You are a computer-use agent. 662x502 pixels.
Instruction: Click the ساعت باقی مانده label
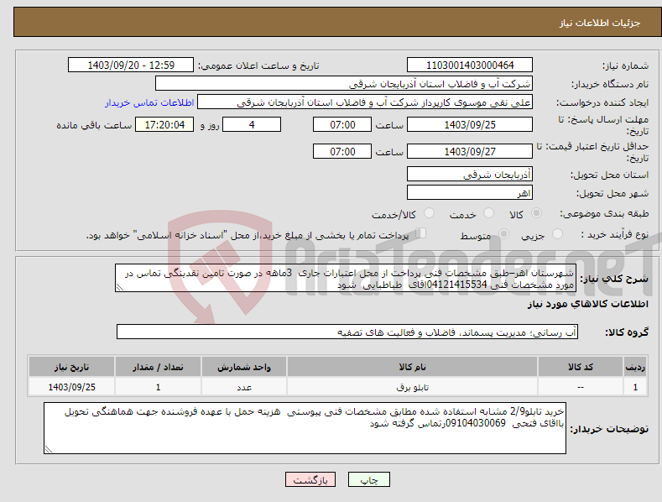click(94, 125)
